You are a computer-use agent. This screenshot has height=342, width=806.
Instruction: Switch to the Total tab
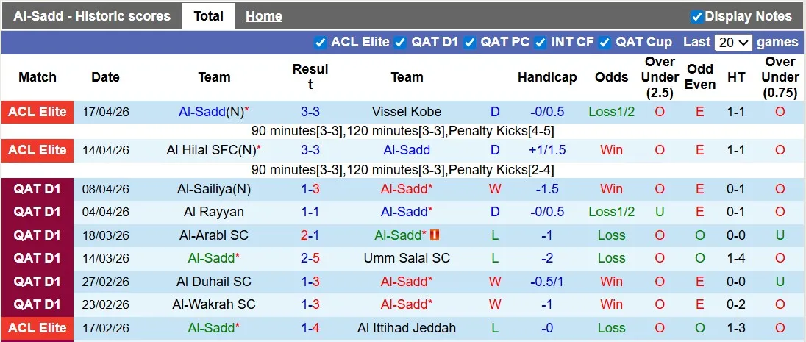point(208,16)
